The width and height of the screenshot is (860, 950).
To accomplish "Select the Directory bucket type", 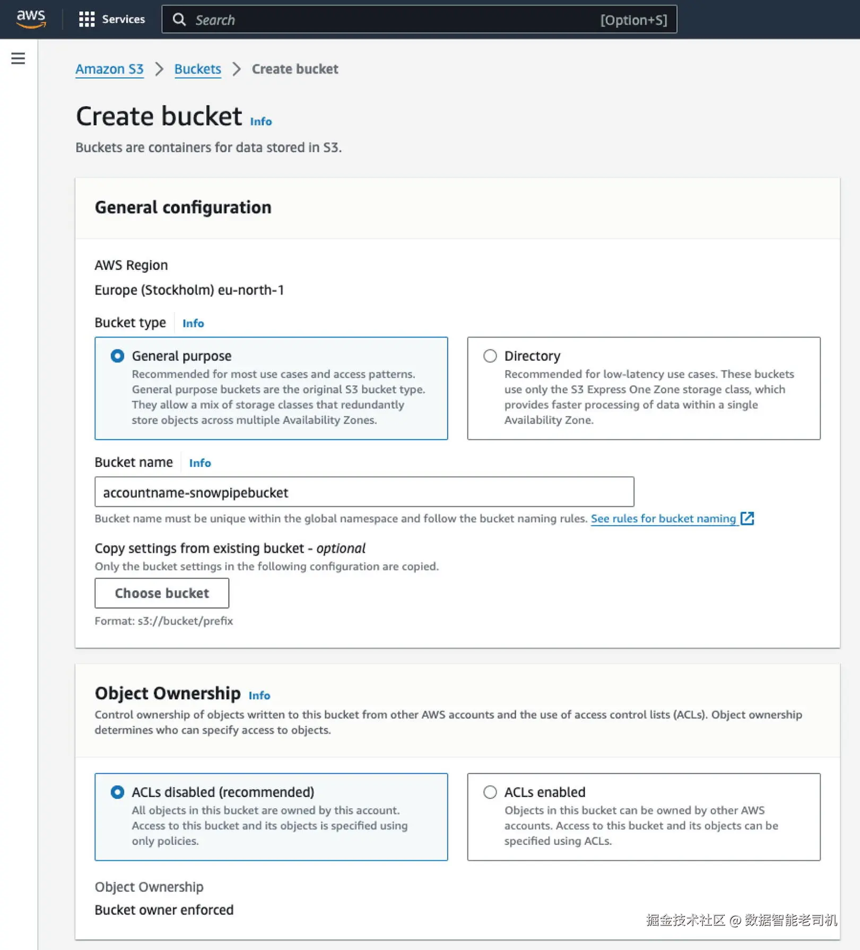I will pyautogui.click(x=490, y=356).
